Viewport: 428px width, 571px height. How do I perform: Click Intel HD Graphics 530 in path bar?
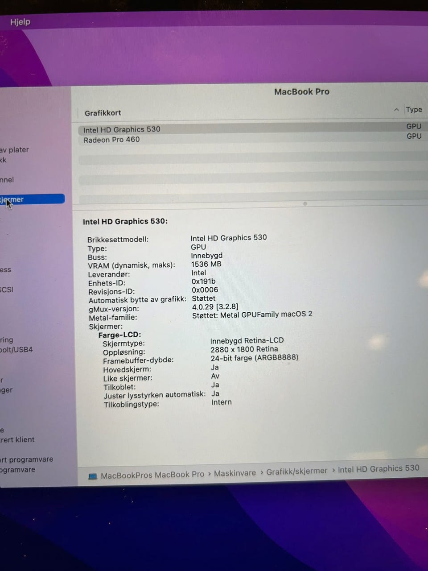[379, 469]
